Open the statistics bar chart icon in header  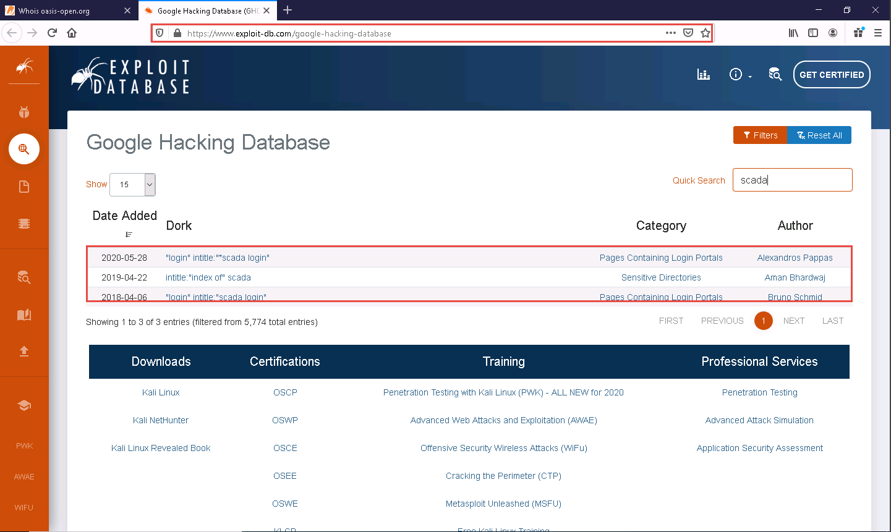[704, 75]
